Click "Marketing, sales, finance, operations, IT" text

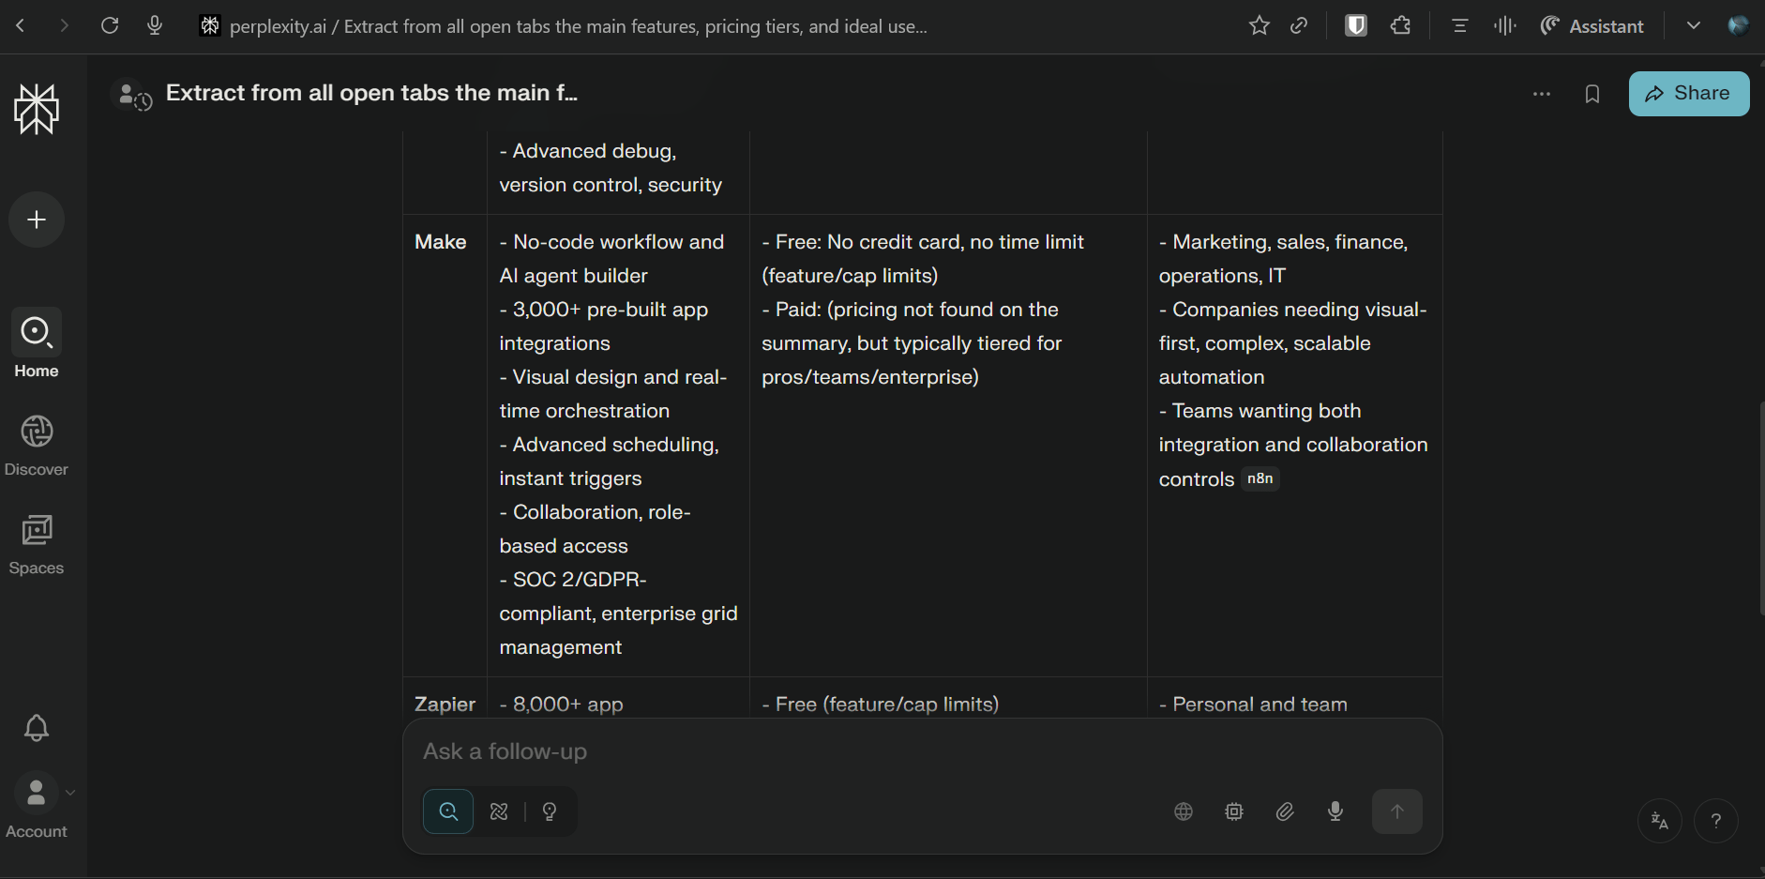(x=1283, y=259)
